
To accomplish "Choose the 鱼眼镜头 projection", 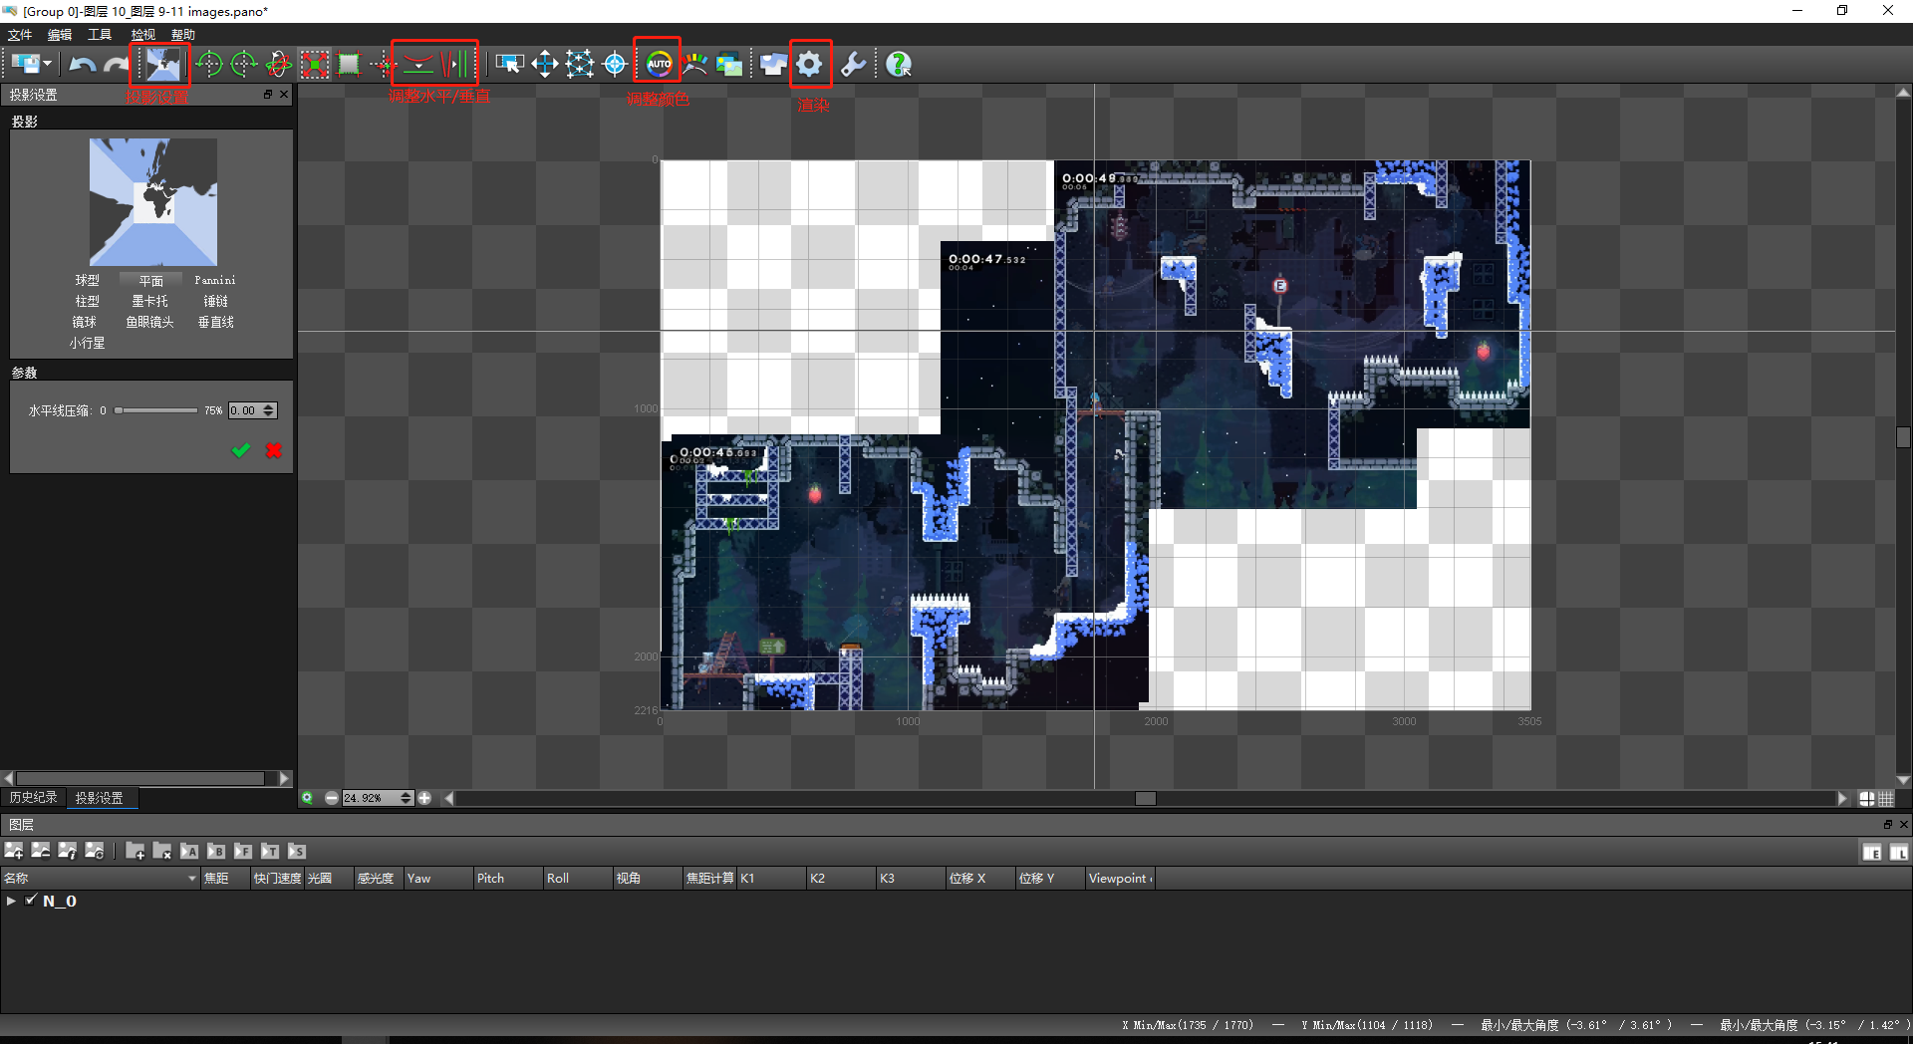I will click(150, 323).
